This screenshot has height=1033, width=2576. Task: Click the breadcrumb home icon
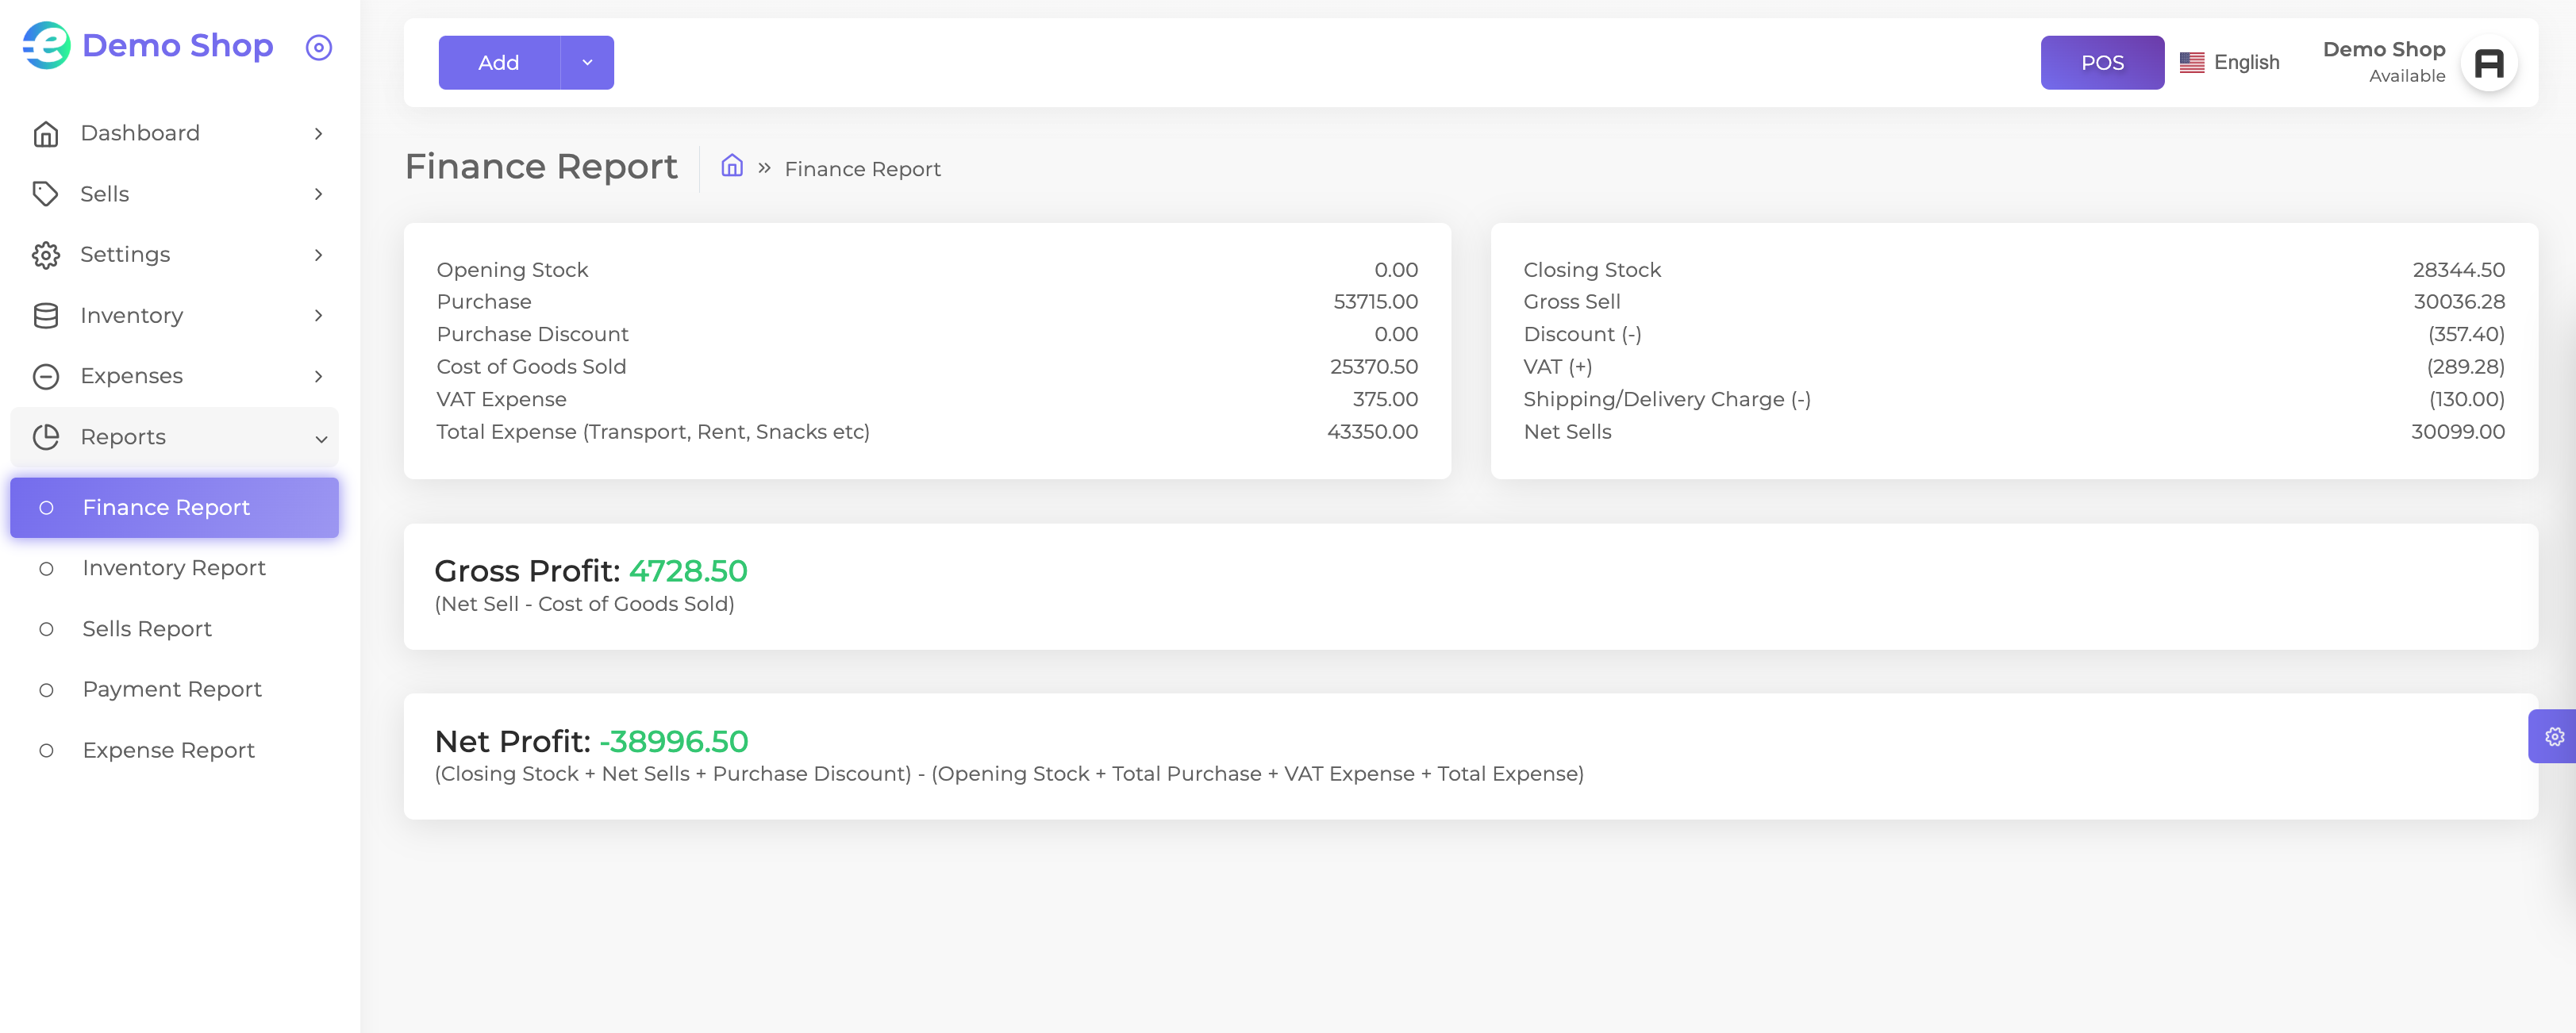732,166
